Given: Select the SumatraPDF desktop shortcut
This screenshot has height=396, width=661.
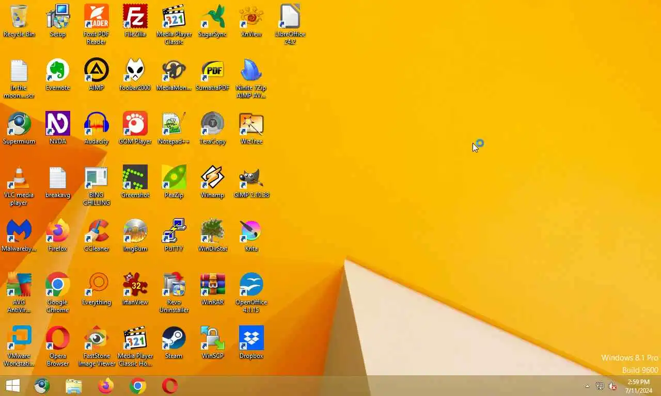Looking at the screenshot, I should click(213, 75).
